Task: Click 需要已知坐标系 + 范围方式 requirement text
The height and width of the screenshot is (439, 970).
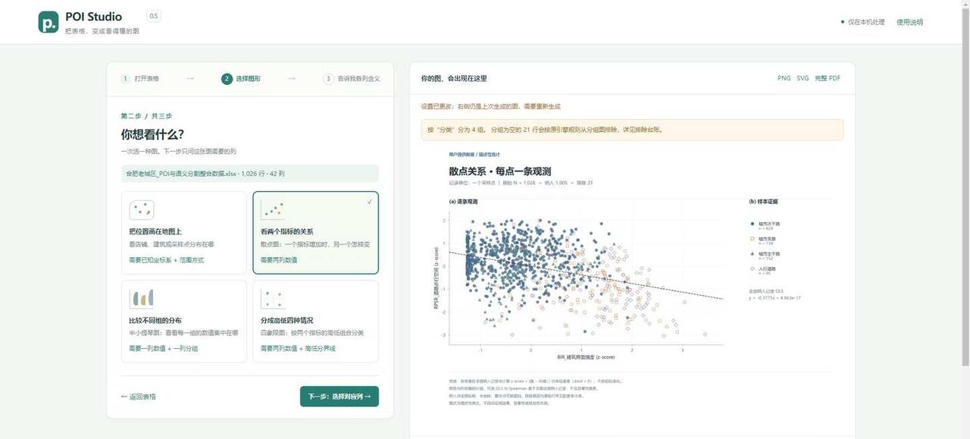Action: point(166,260)
